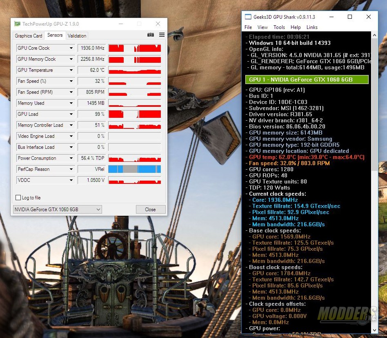Click the GPU Shark vertical scrollbar thumb
The image size is (387, 338).
pyautogui.click(x=374, y=104)
